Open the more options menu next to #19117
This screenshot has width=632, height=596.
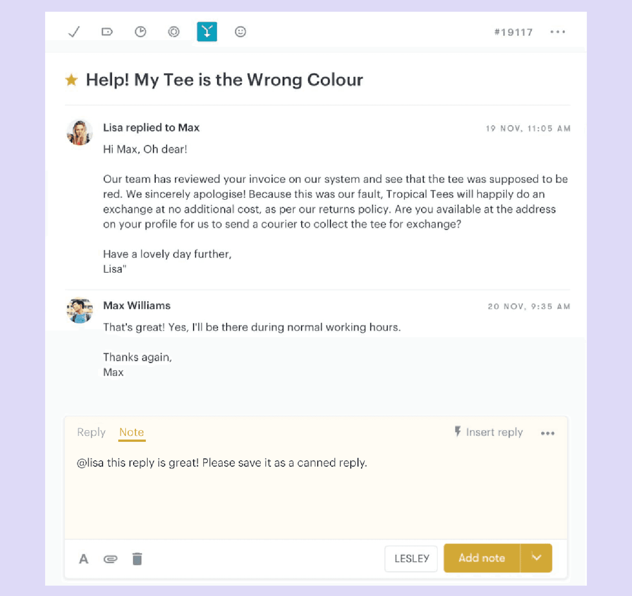[x=558, y=32]
